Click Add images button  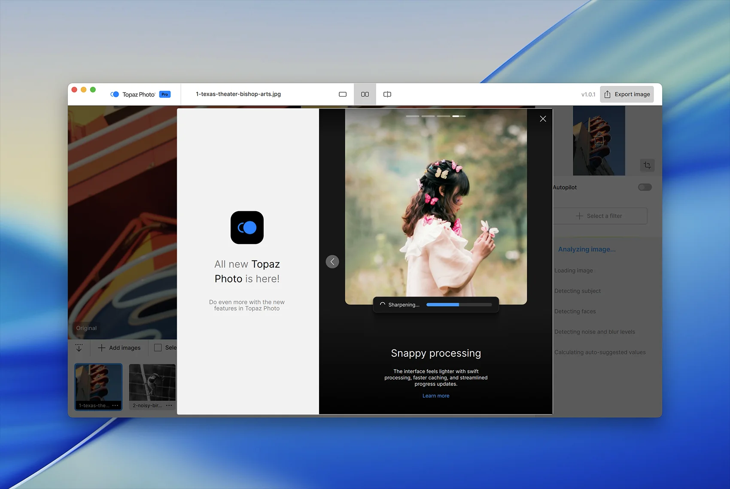click(119, 348)
